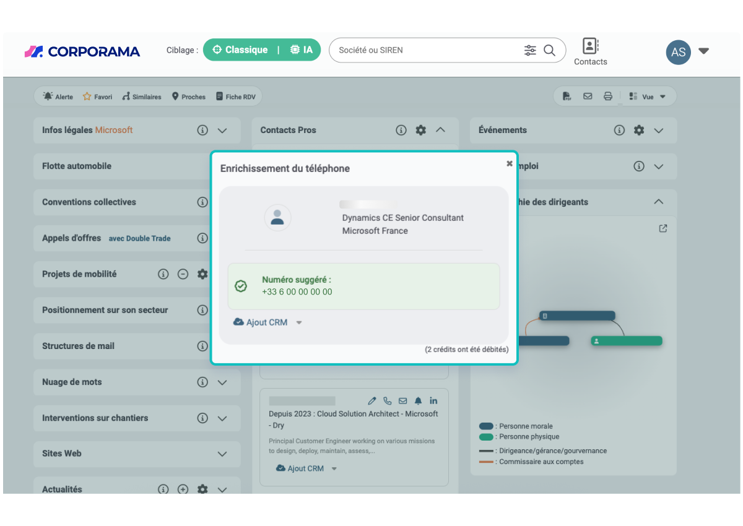The height and width of the screenshot is (526, 743).
Task: Open Événements gear settings
Action: (639, 131)
